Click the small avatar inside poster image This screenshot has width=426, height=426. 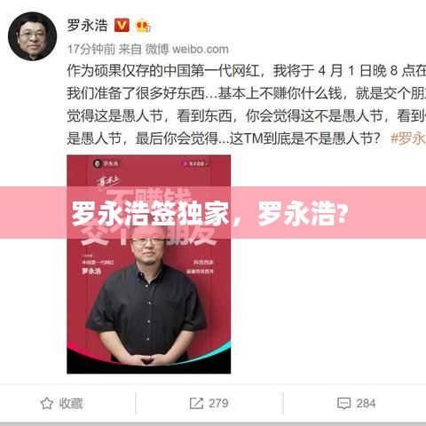[x=97, y=163]
